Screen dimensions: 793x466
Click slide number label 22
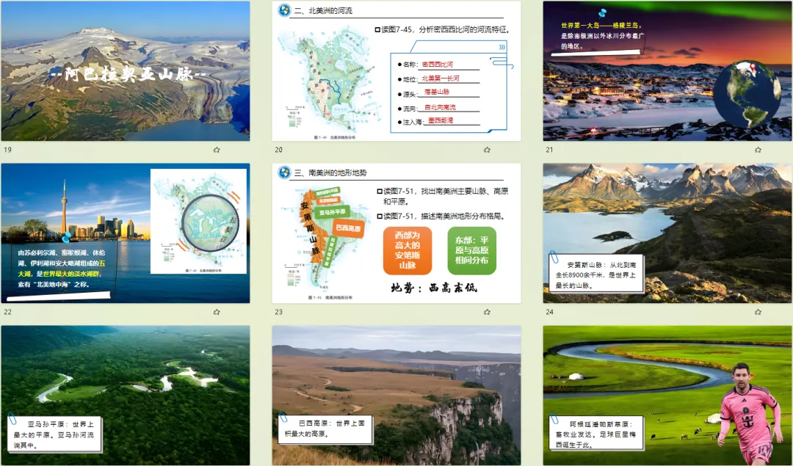tap(7, 312)
